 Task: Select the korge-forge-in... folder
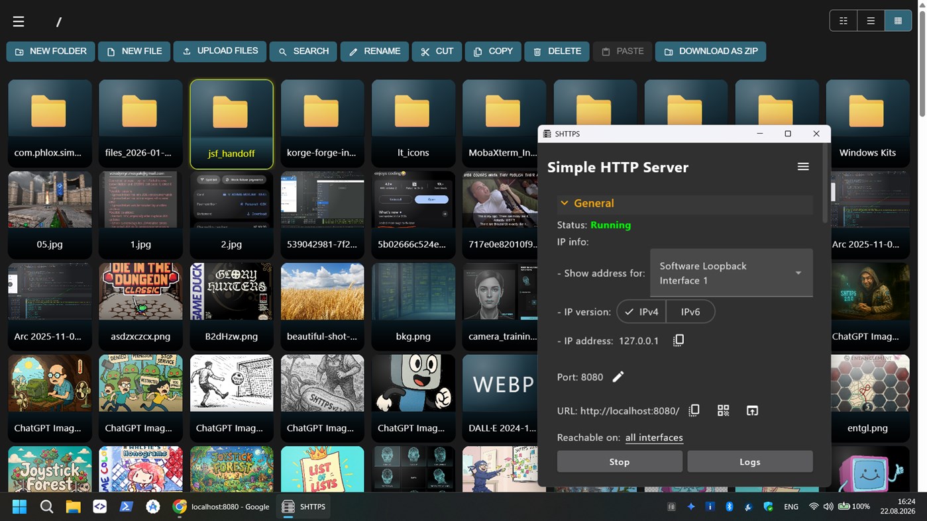click(322, 123)
